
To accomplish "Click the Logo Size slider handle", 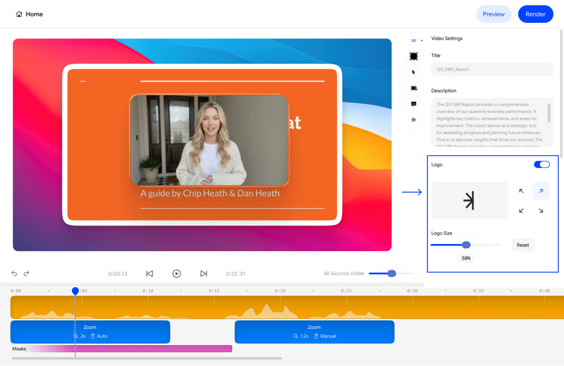I will click(x=466, y=245).
